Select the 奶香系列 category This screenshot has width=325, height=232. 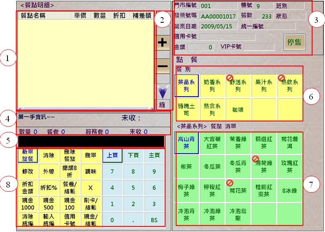coord(212,85)
